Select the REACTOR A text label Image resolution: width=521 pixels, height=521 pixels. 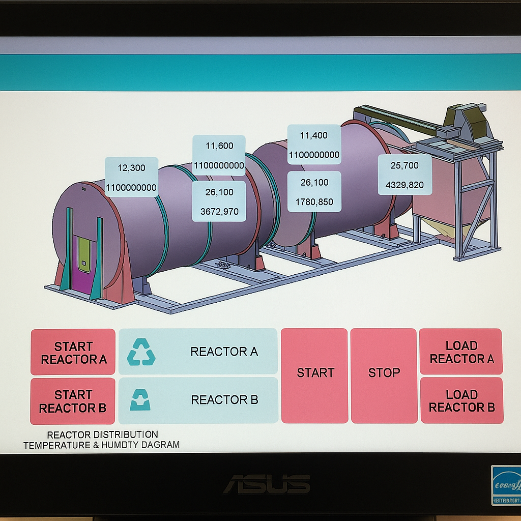(x=224, y=352)
